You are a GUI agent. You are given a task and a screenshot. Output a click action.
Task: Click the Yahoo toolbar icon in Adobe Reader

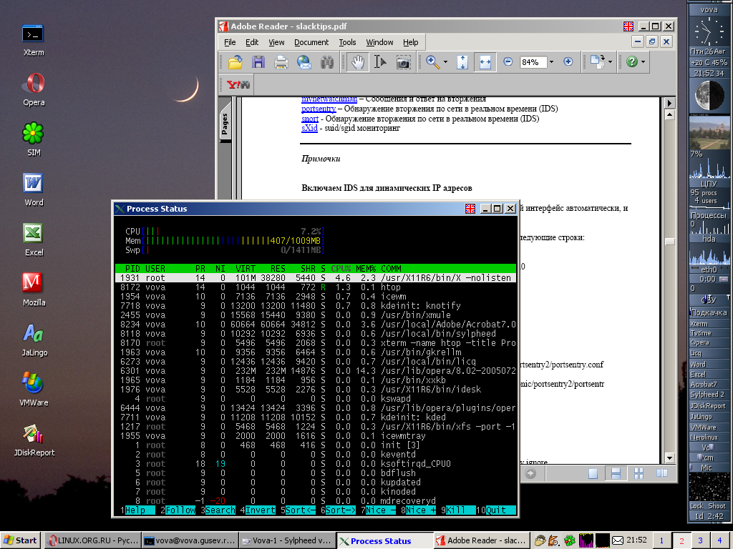click(x=238, y=84)
